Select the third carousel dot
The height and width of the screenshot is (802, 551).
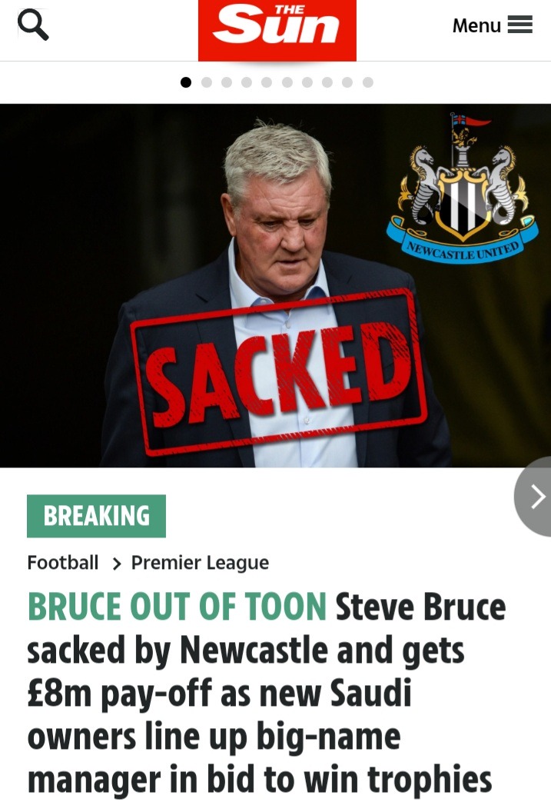click(227, 82)
